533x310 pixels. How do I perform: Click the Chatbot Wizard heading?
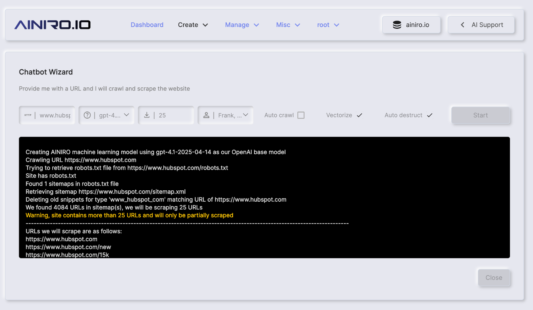pos(46,72)
